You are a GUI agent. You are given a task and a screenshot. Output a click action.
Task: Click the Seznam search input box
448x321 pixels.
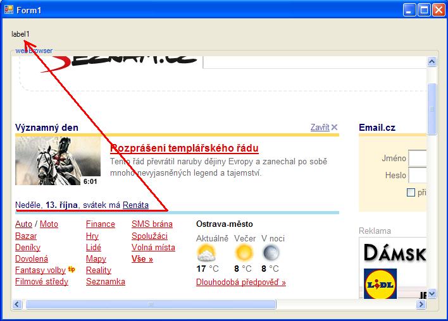[x=314, y=62]
